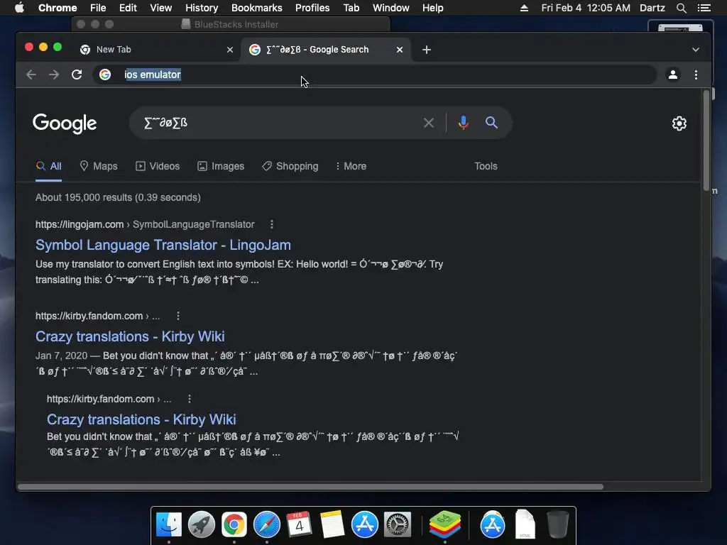Switch to Images results
The image size is (727, 545).
click(221, 166)
